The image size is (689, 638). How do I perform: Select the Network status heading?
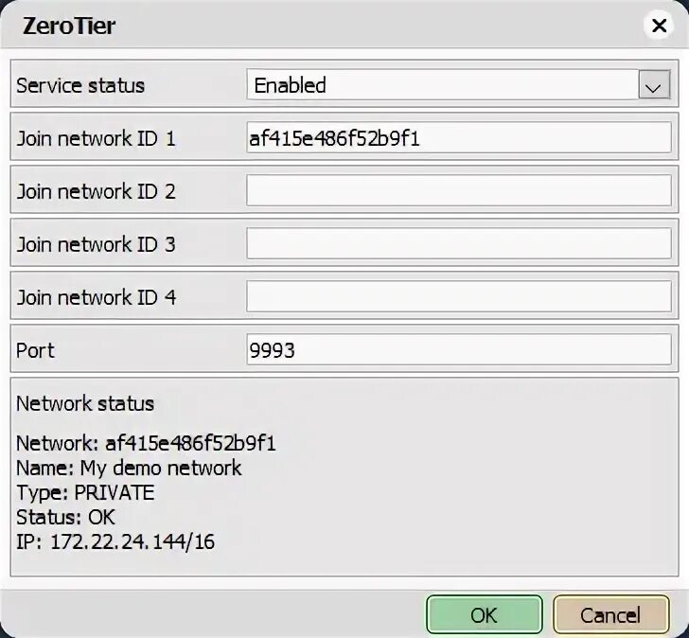click(x=85, y=403)
